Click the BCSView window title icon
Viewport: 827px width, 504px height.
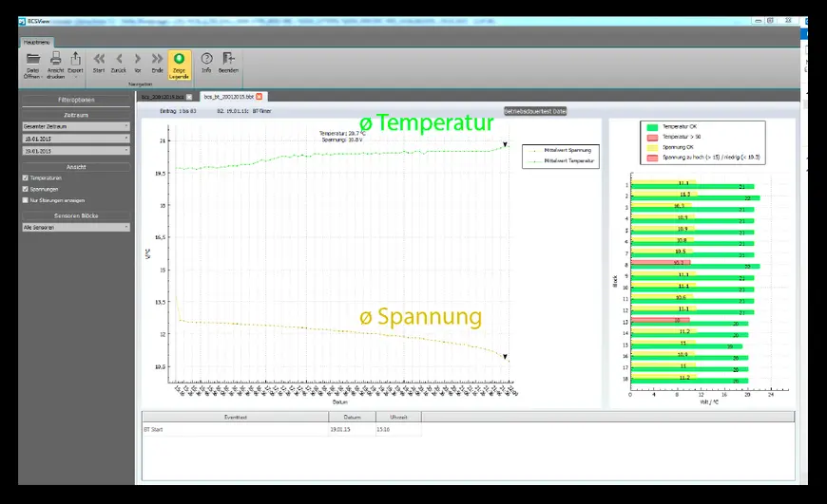click(22, 21)
